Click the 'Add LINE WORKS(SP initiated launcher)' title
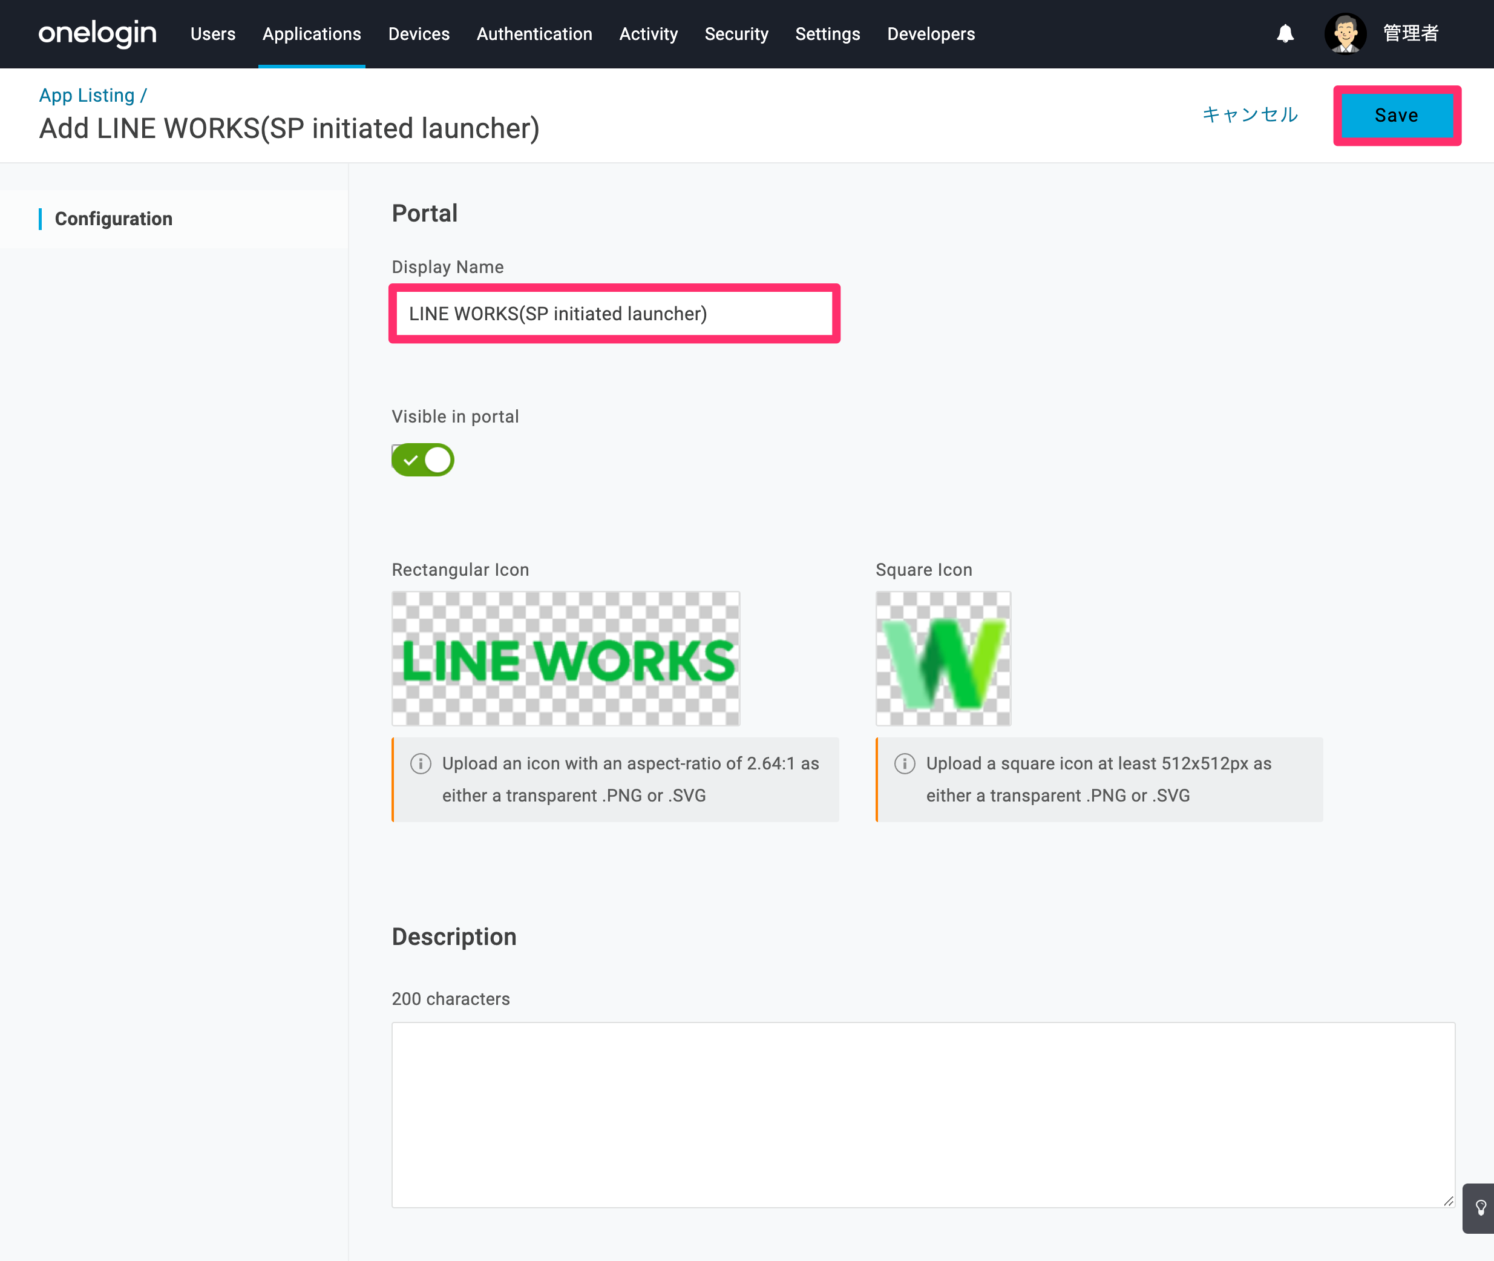 [289, 129]
